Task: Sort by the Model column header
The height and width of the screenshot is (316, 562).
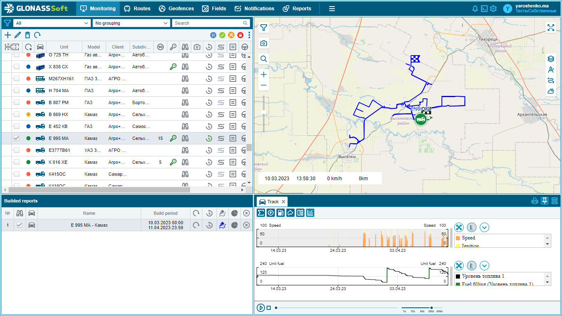Action: tap(94, 47)
